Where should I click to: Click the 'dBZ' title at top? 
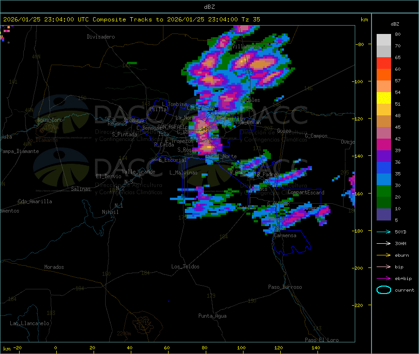click(209, 7)
